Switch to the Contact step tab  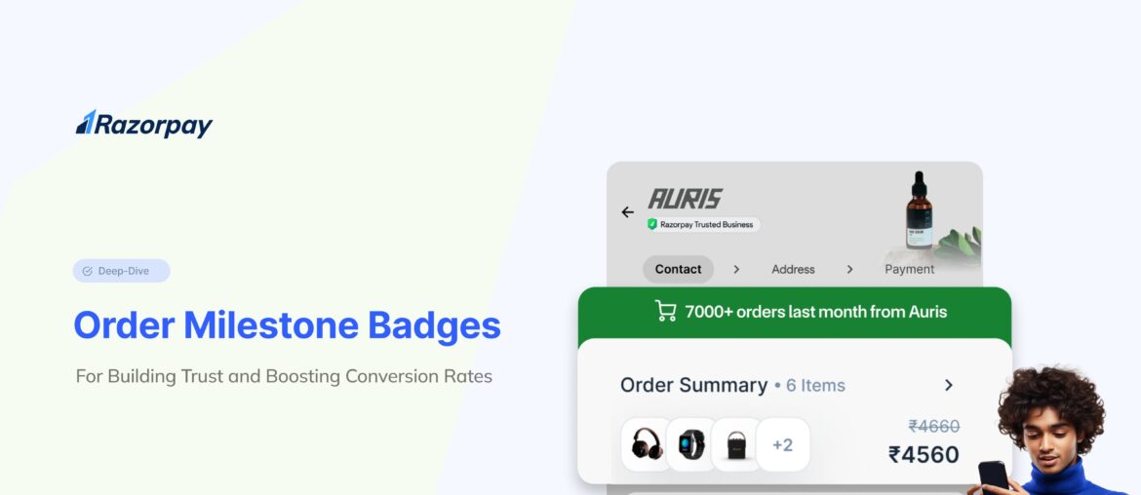[x=678, y=269]
